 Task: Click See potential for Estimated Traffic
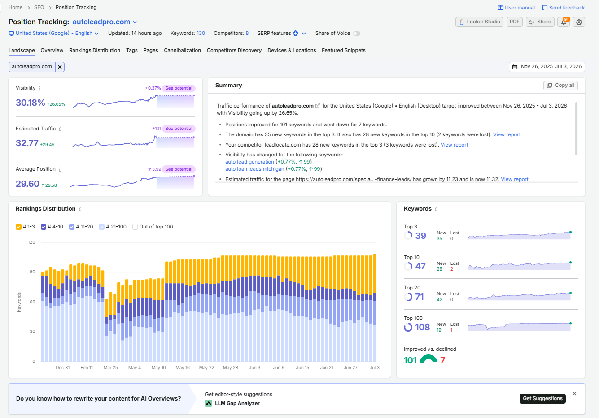coord(179,129)
